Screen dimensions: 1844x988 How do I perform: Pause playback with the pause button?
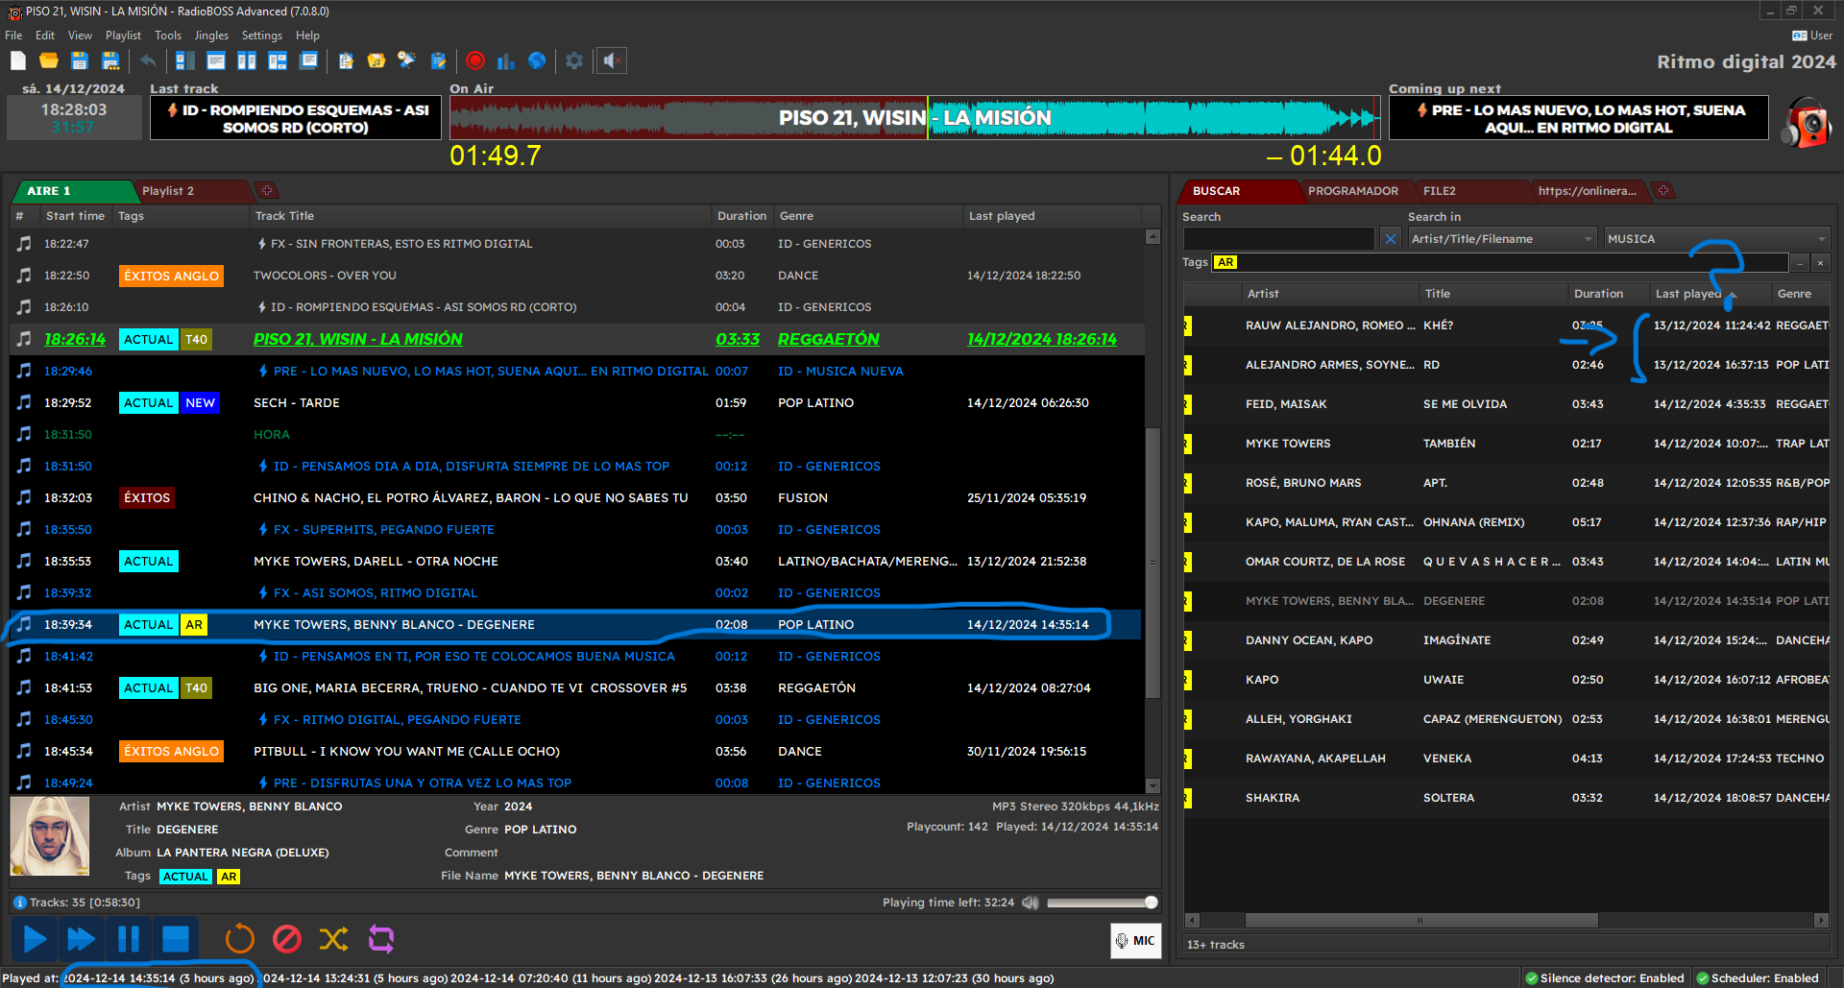(x=128, y=939)
